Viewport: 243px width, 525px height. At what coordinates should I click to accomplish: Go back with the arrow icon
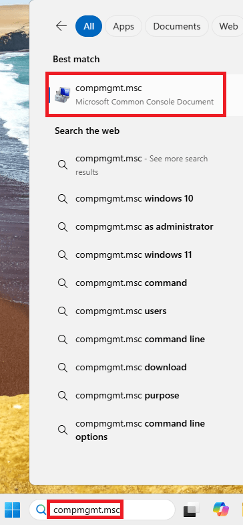pos(61,26)
